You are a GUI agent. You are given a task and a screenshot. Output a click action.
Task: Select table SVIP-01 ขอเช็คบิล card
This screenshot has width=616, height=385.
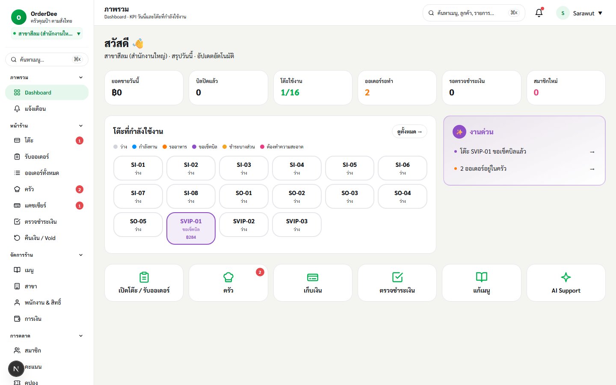click(x=191, y=228)
